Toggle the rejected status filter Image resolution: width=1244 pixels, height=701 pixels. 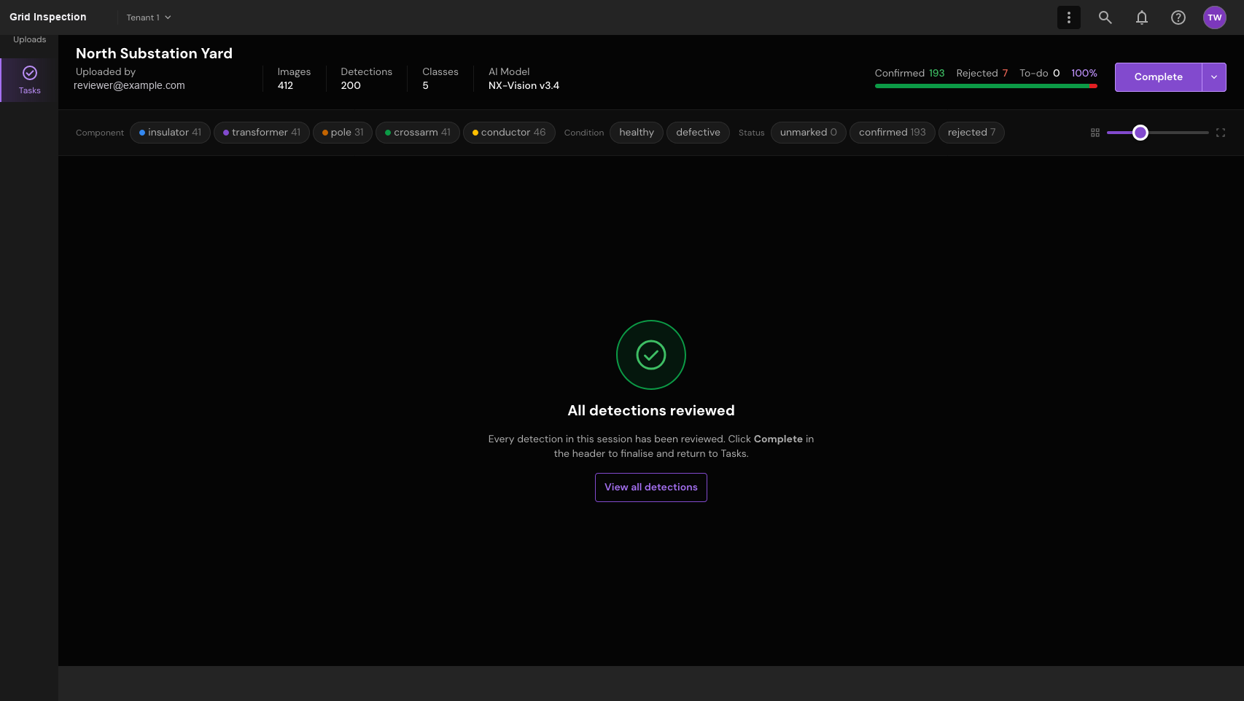971,133
